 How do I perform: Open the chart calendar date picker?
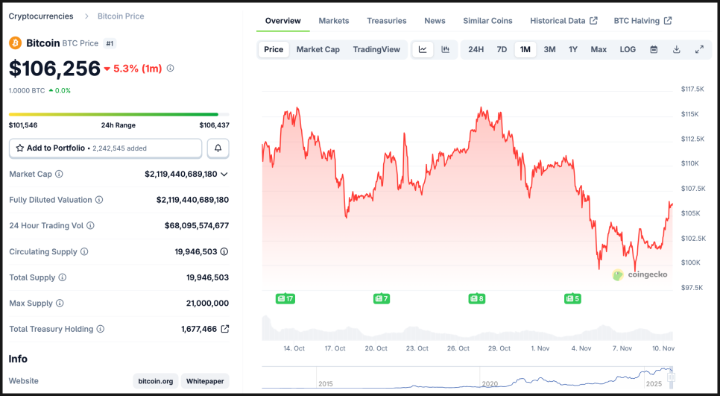click(654, 50)
